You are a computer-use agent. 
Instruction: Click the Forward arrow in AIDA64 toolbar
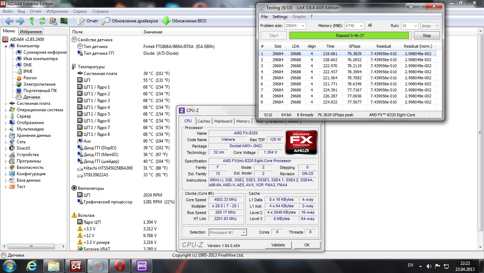[20, 21]
